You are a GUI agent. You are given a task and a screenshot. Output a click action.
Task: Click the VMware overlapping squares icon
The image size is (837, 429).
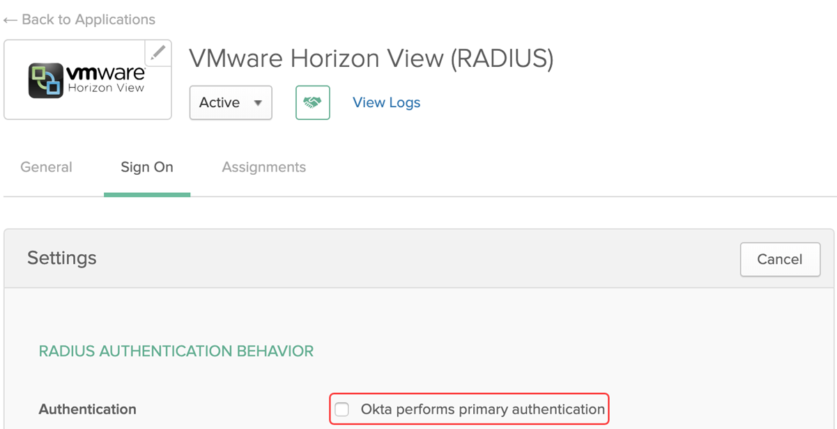(x=45, y=80)
